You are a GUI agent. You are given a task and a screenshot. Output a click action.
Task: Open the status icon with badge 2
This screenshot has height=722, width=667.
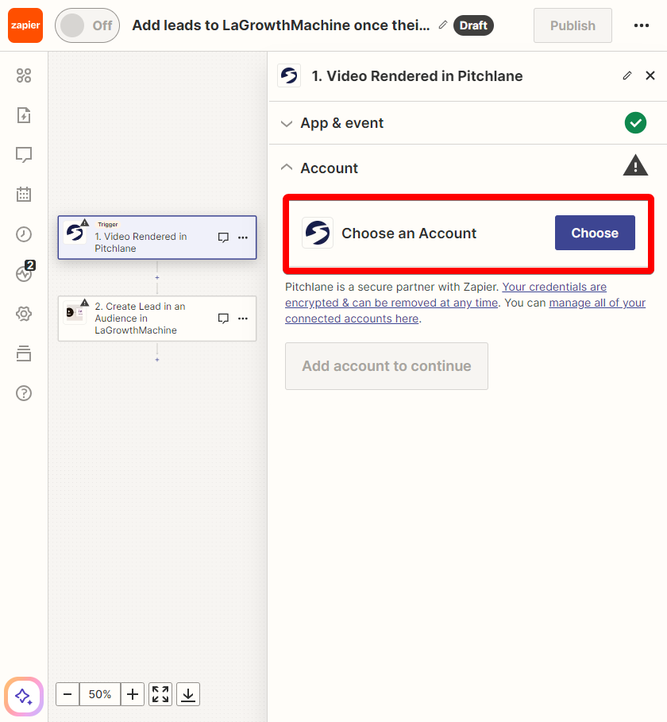coord(25,272)
